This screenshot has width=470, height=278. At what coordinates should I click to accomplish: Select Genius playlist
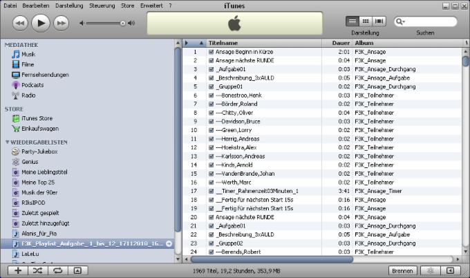tap(30, 162)
